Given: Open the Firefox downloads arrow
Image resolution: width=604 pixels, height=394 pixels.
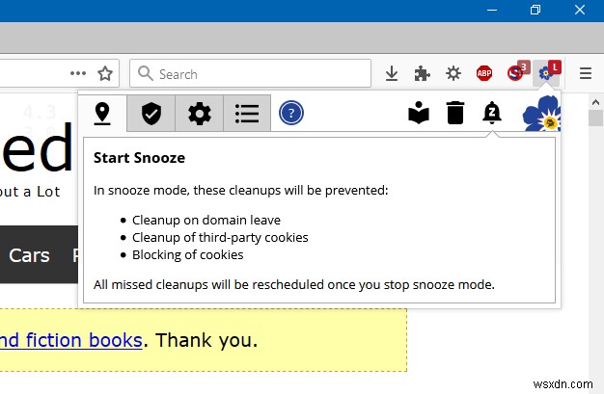Looking at the screenshot, I should point(392,73).
